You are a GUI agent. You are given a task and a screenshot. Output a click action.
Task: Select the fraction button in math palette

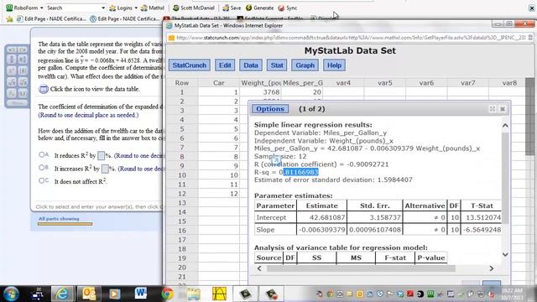(x=11, y=60)
